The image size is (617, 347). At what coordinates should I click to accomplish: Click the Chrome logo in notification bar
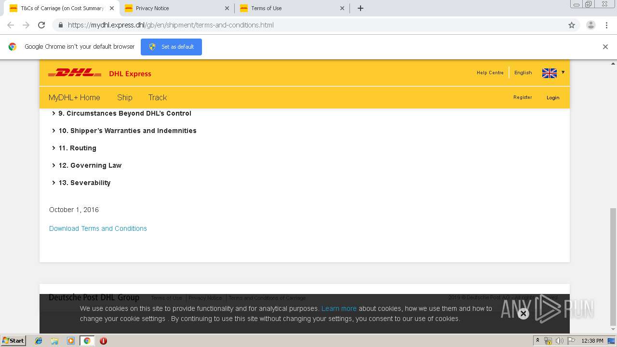click(13, 47)
